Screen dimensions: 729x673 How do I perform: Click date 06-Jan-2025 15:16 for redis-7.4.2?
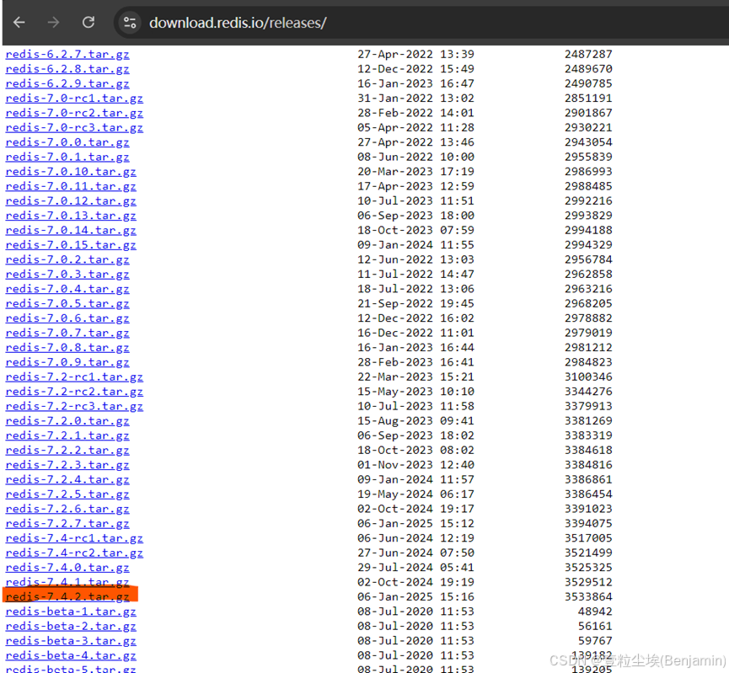coord(415,597)
